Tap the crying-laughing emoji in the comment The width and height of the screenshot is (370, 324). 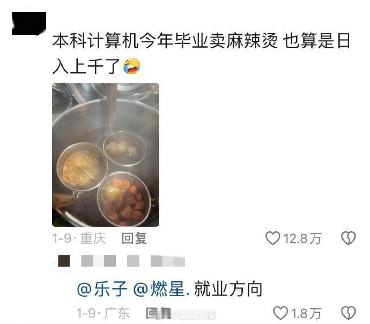click(131, 66)
